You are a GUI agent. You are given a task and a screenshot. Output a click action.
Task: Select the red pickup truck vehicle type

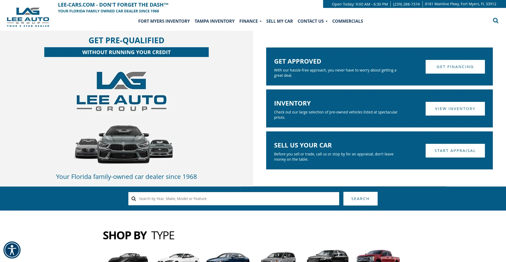[x=378, y=256]
